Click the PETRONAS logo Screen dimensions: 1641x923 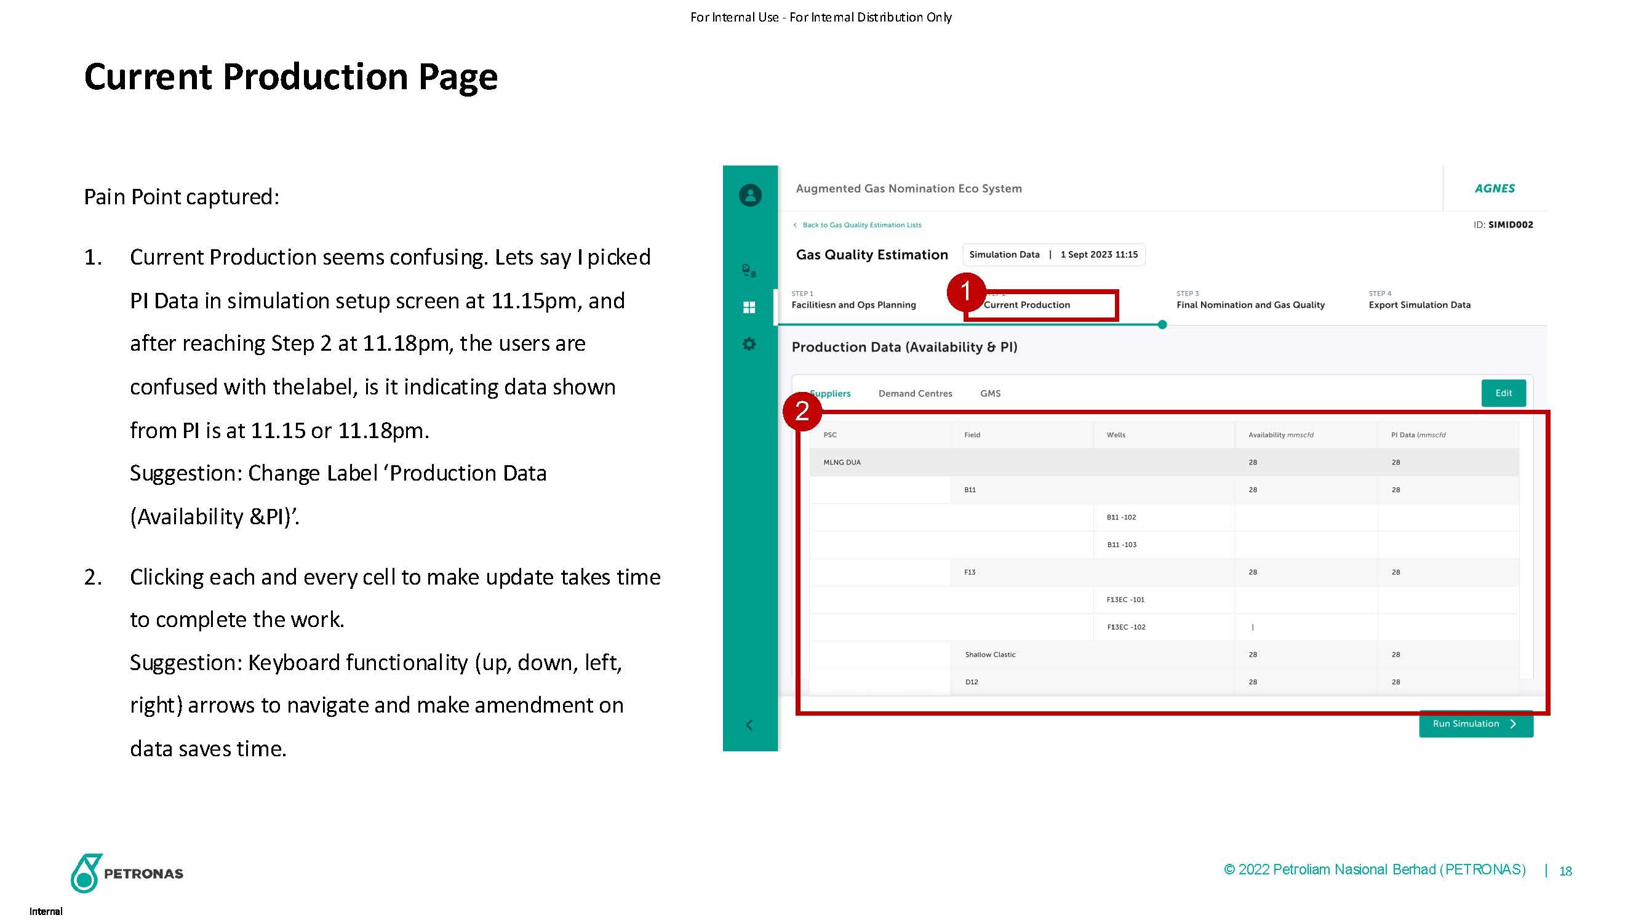(127, 873)
